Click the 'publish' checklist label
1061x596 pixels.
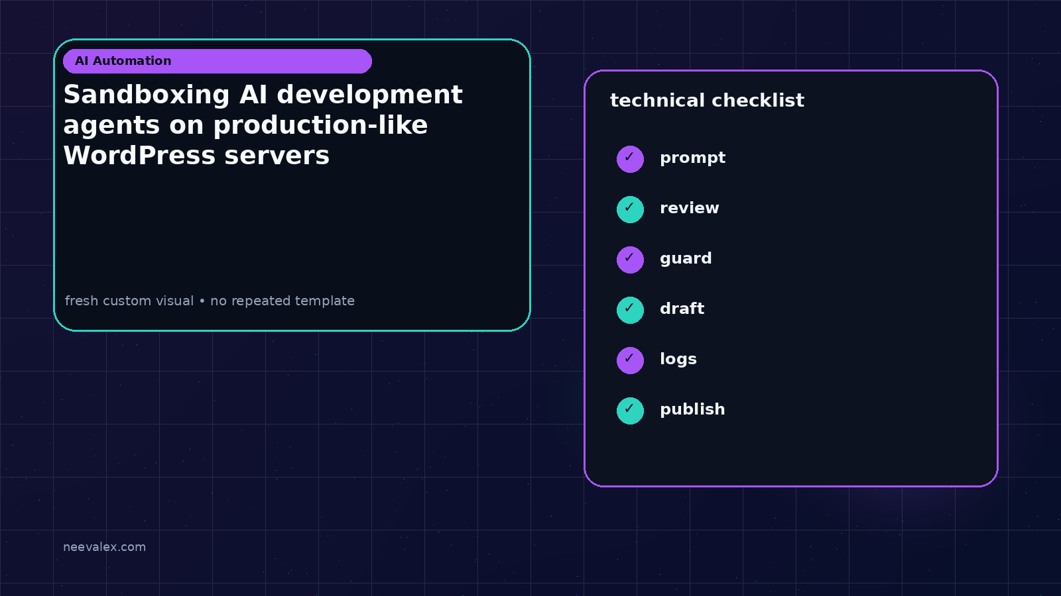(x=692, y=410)
